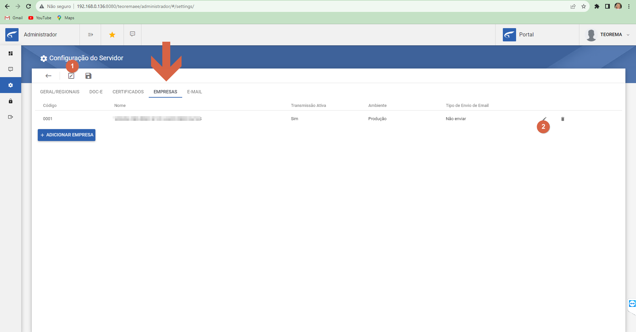Click the Administrador logo icon
Screen dimensions: 636x332
[12, 34]
